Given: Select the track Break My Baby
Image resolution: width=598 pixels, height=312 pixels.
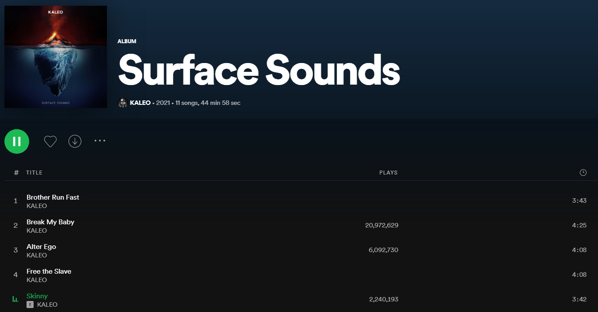Looking at the screenshot, I should click(50, 222).
